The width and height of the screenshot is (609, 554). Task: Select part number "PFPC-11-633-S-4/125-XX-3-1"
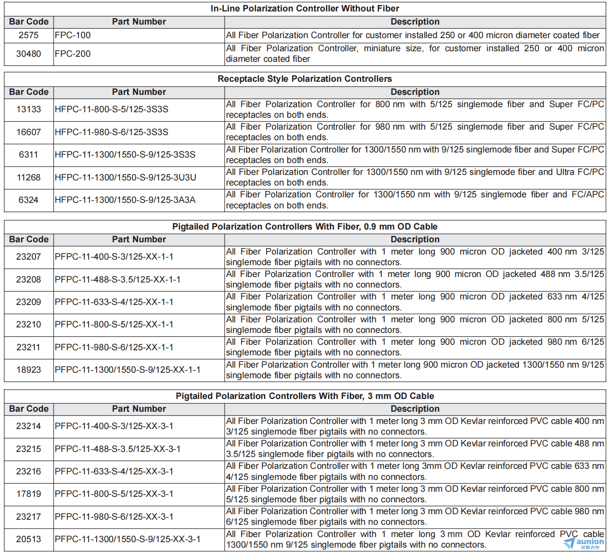pos(114,471)
